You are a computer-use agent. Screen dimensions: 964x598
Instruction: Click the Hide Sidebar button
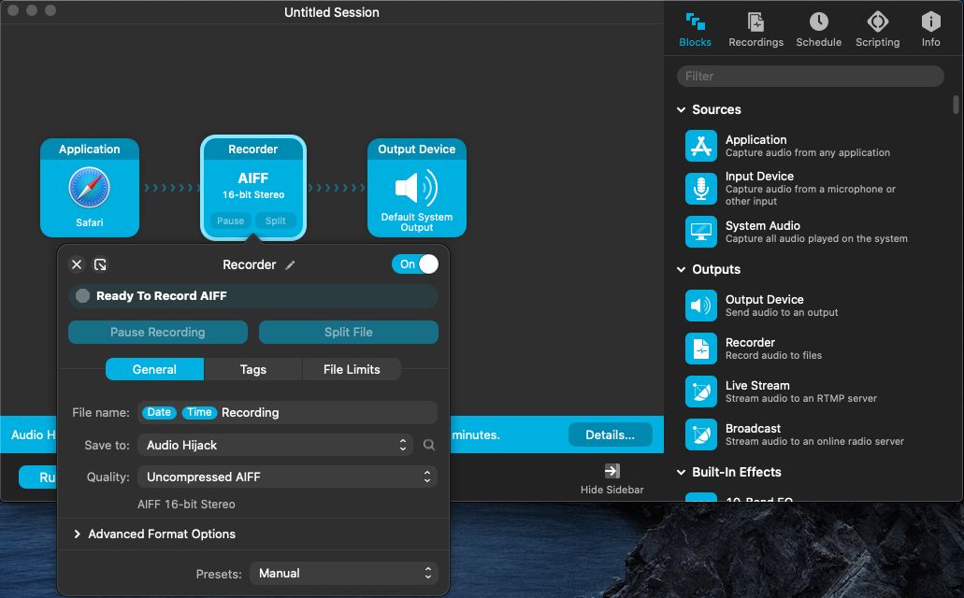click(x=611, y=478)
